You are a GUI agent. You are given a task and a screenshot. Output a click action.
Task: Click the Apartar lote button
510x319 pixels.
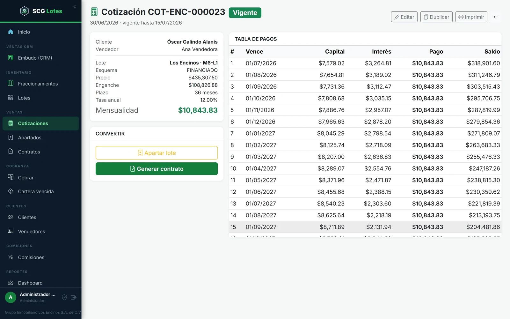(x=157, y=153)
